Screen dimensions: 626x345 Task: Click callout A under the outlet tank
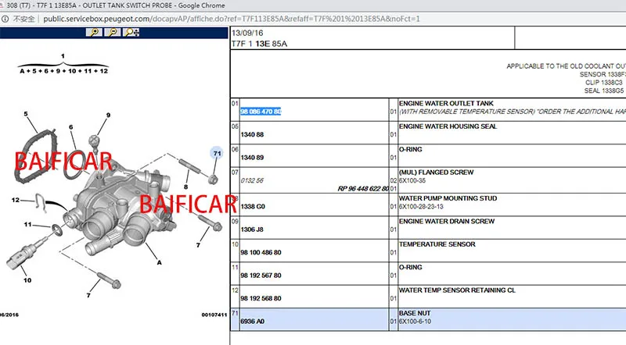[x=160, y=262]
